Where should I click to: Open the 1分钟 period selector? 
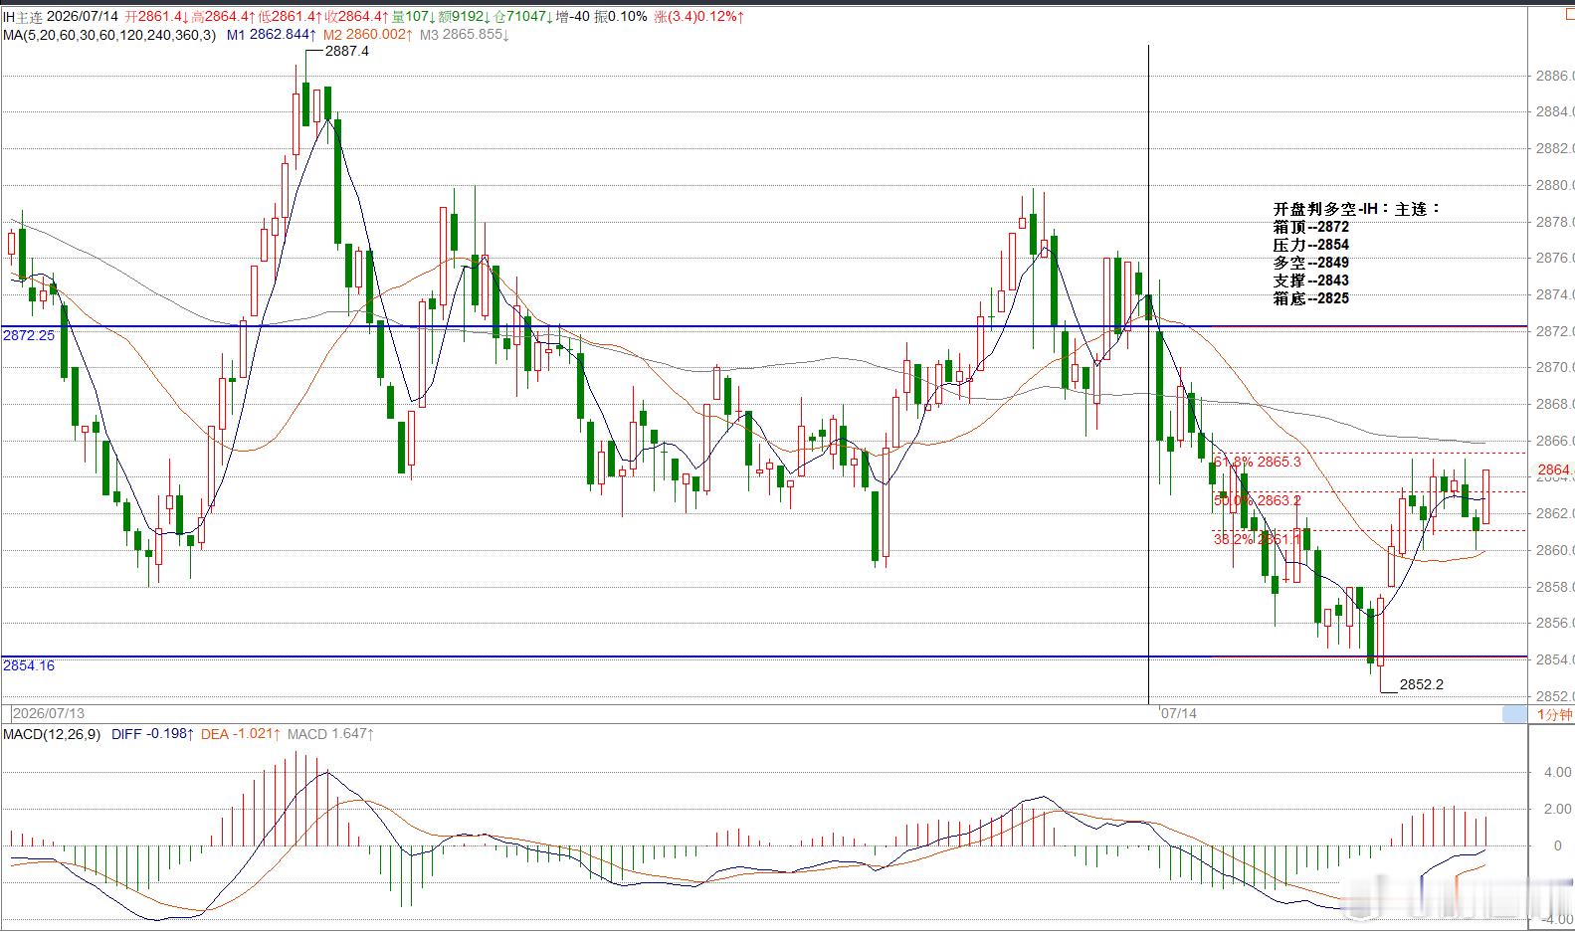point(1554,714)
